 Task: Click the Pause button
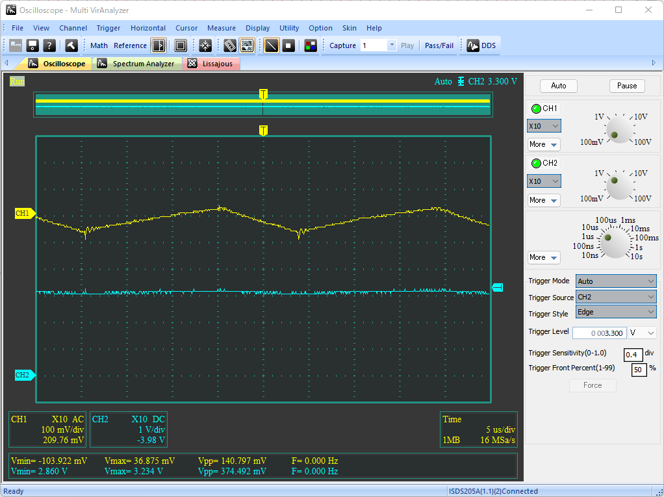626,86
